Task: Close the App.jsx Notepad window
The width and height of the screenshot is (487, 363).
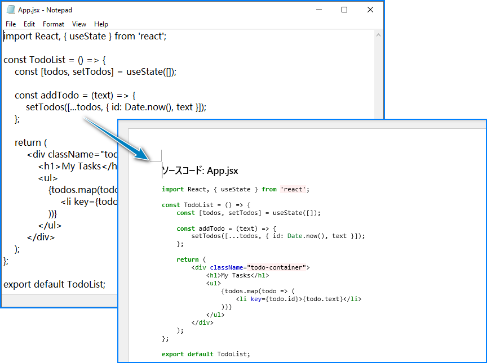Action: click(370, 10)
